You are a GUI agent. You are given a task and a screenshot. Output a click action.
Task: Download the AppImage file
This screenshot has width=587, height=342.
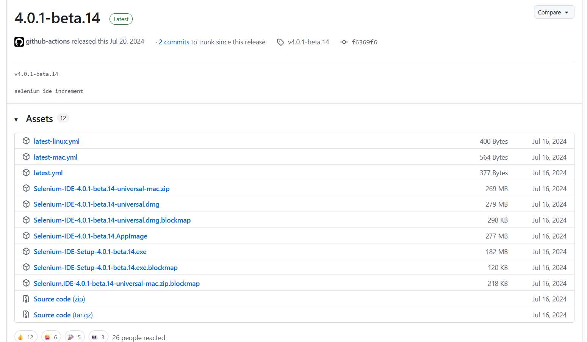(x=91, y=236)
